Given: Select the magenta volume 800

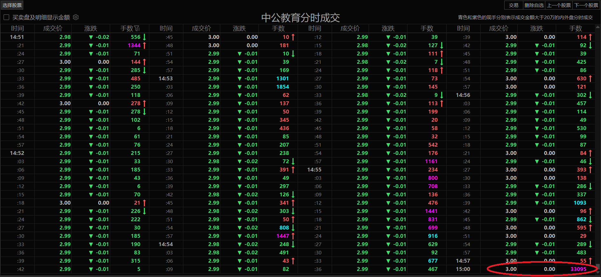Looking at the screenshot, I should (x=433, y=178).
